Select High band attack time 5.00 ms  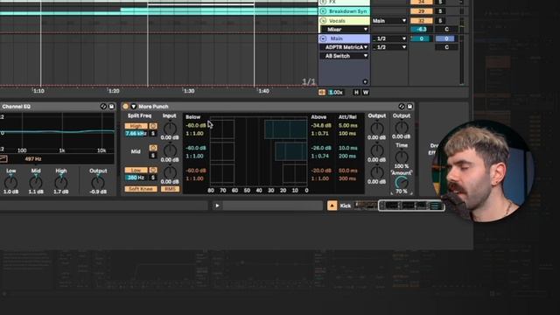pyautogui.click(x=347, y=126)
